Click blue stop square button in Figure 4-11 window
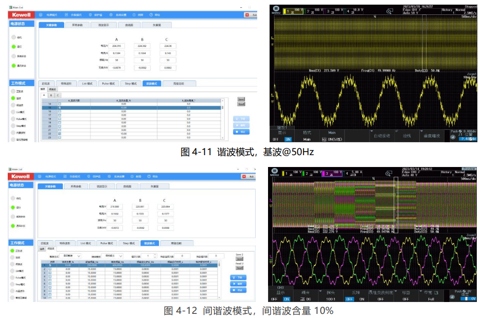Viewport: 481px width, 318px height. click(x=241, y=132)
